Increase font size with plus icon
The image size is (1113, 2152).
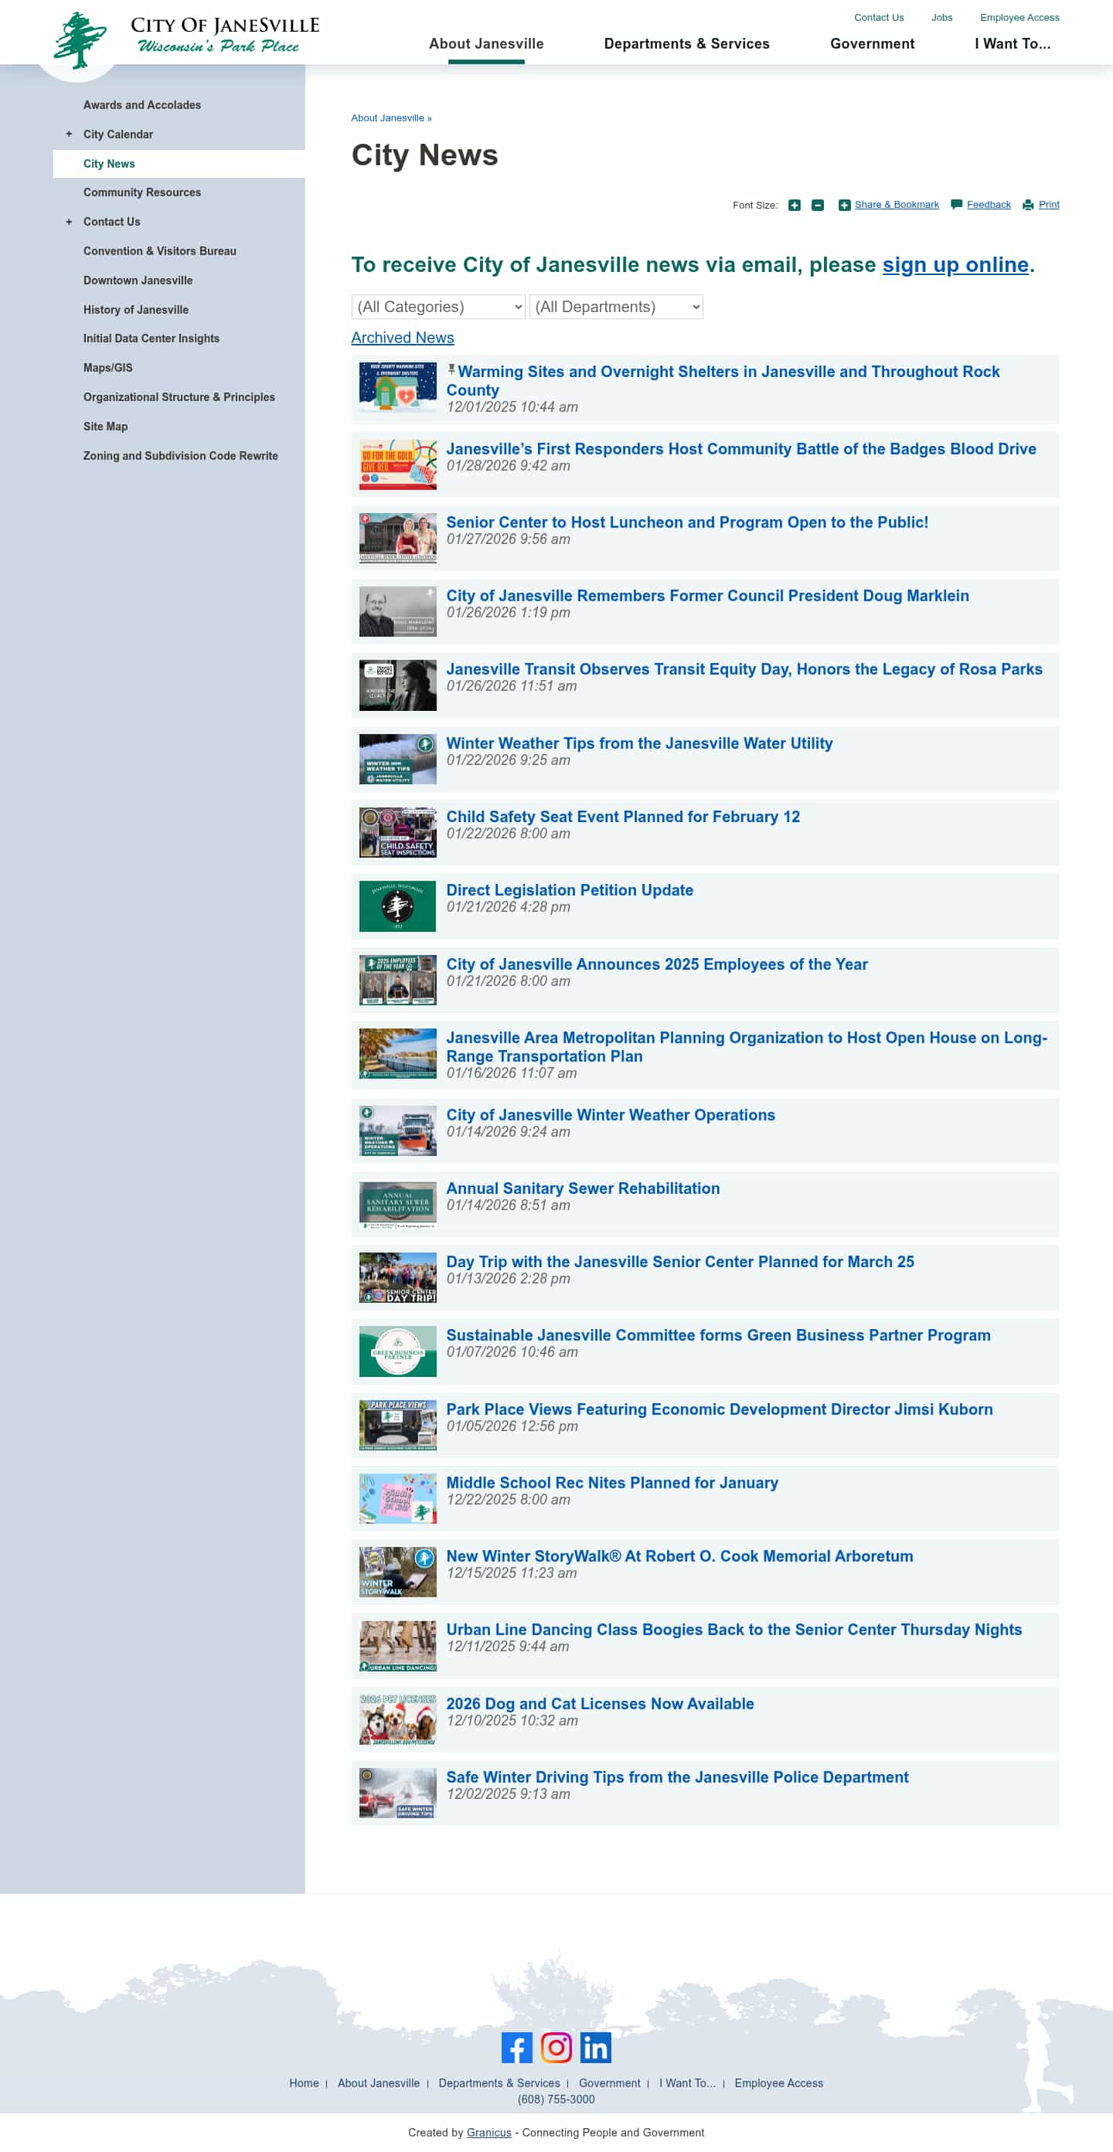pyautogui.click(x=794, y=206)
